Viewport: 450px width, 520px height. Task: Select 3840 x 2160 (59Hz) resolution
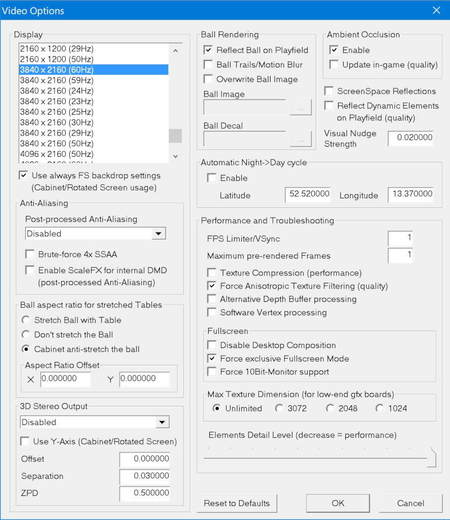(56, 80)
